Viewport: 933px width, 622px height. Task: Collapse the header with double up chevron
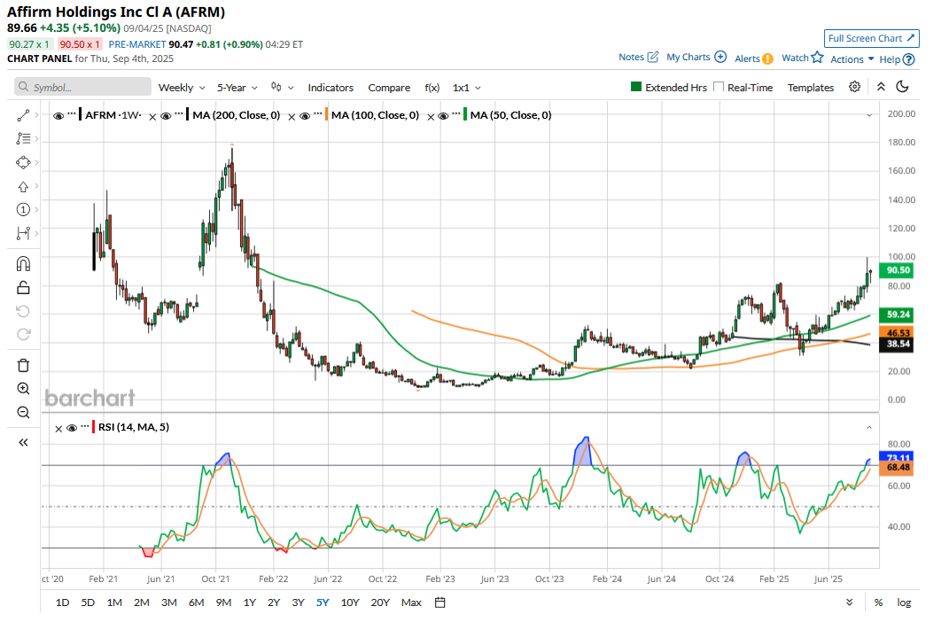point(881,87)
